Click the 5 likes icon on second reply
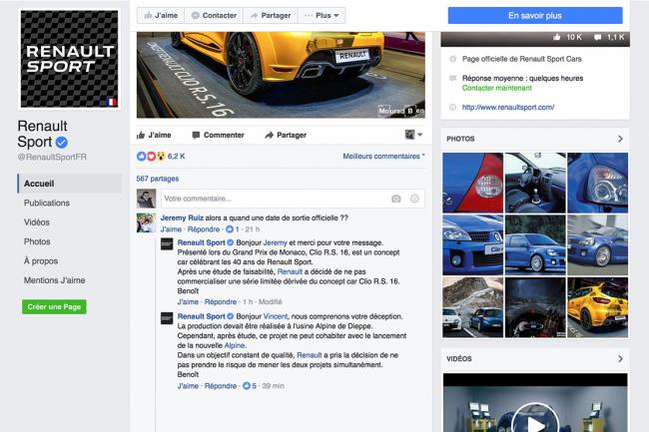 (247, 386)
